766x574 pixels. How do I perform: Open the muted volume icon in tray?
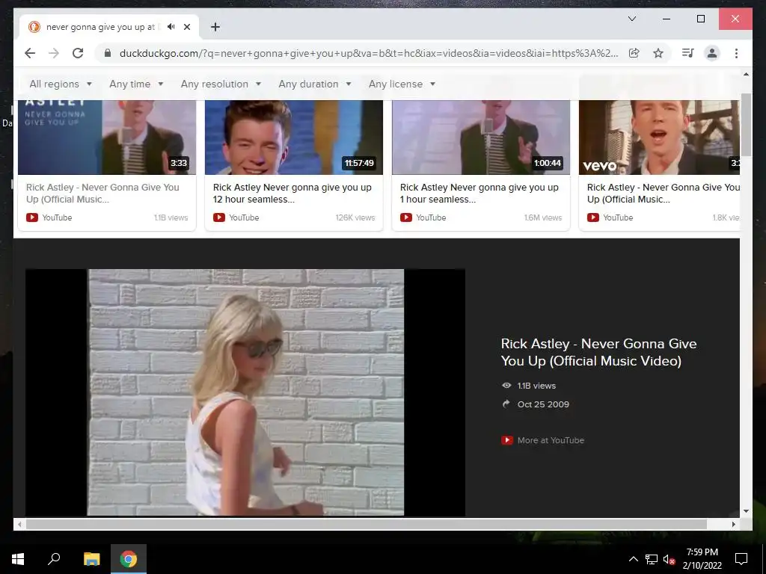click(x=669, y=559)
